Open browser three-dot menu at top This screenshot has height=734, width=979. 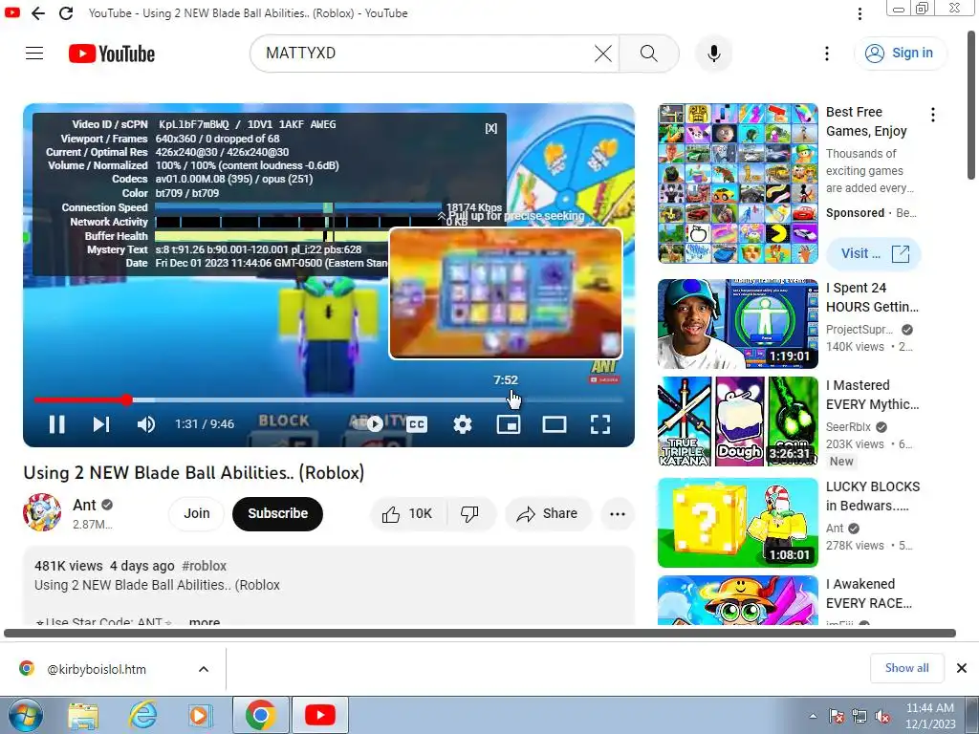coord(859,13)
